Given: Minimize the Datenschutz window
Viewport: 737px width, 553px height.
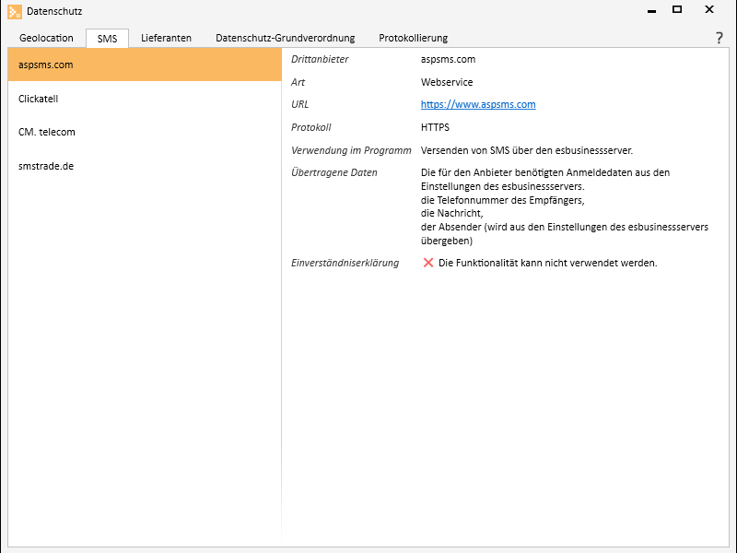Looking at the screenshot, I should coord(651,10).
